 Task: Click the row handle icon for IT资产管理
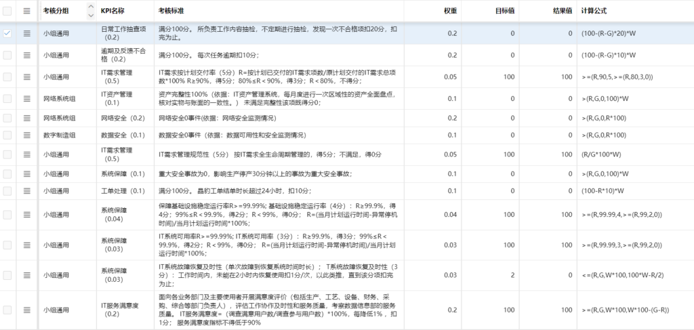point(27,98)
